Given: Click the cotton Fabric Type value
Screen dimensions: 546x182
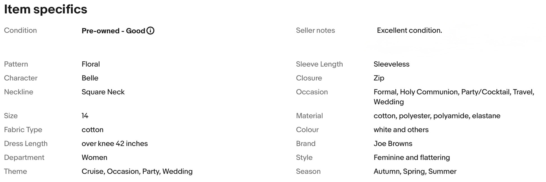Looking at the screenshot, I should pyautogui.click(x=92, y=130).
